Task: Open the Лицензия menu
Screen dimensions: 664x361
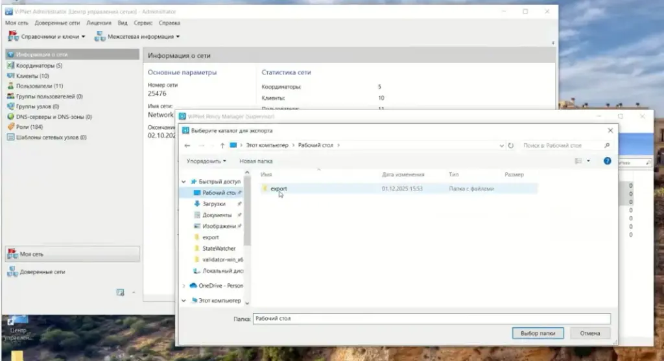Action: (99, 23)
